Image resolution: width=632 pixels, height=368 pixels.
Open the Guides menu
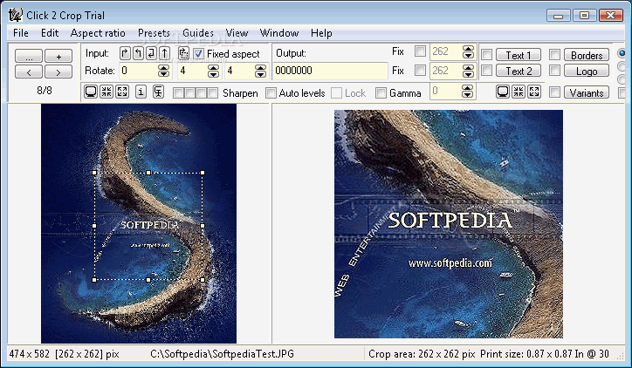tap(198, 33)
